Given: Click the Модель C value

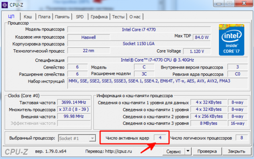Looking at the screenshot, I should click(x=144, y=67).
